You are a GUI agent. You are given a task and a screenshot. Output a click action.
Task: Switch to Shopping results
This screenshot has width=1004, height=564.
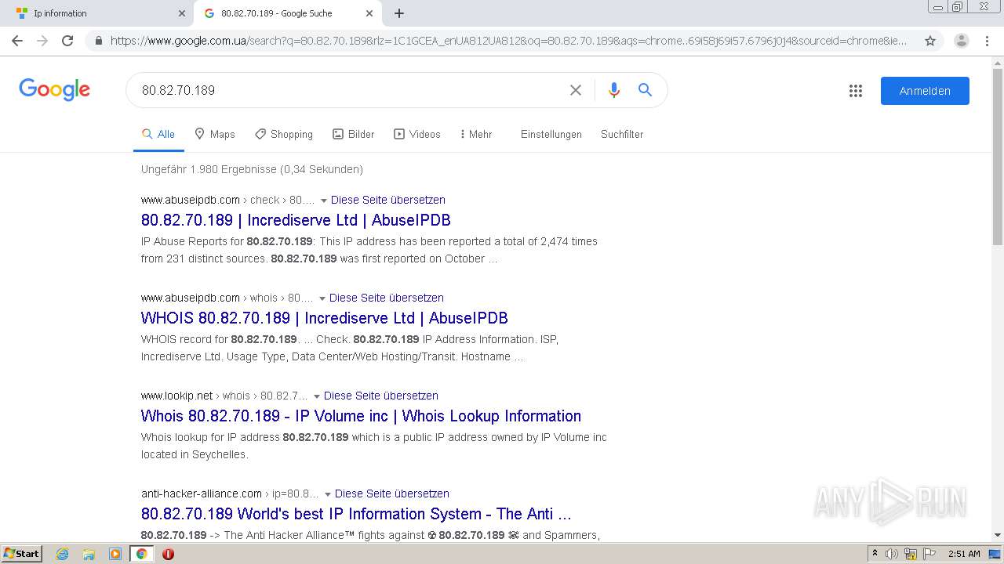[284, 135]
